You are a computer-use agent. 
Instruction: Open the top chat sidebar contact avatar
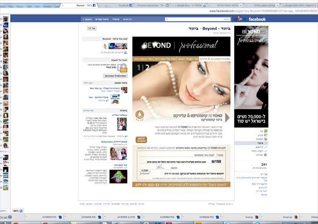tap(6, 19)
